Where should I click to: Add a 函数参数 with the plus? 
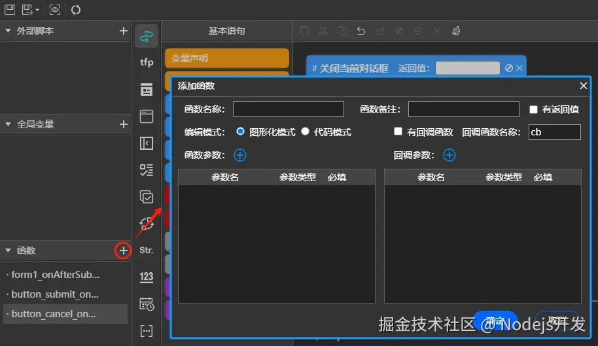[x=240, y=155]
